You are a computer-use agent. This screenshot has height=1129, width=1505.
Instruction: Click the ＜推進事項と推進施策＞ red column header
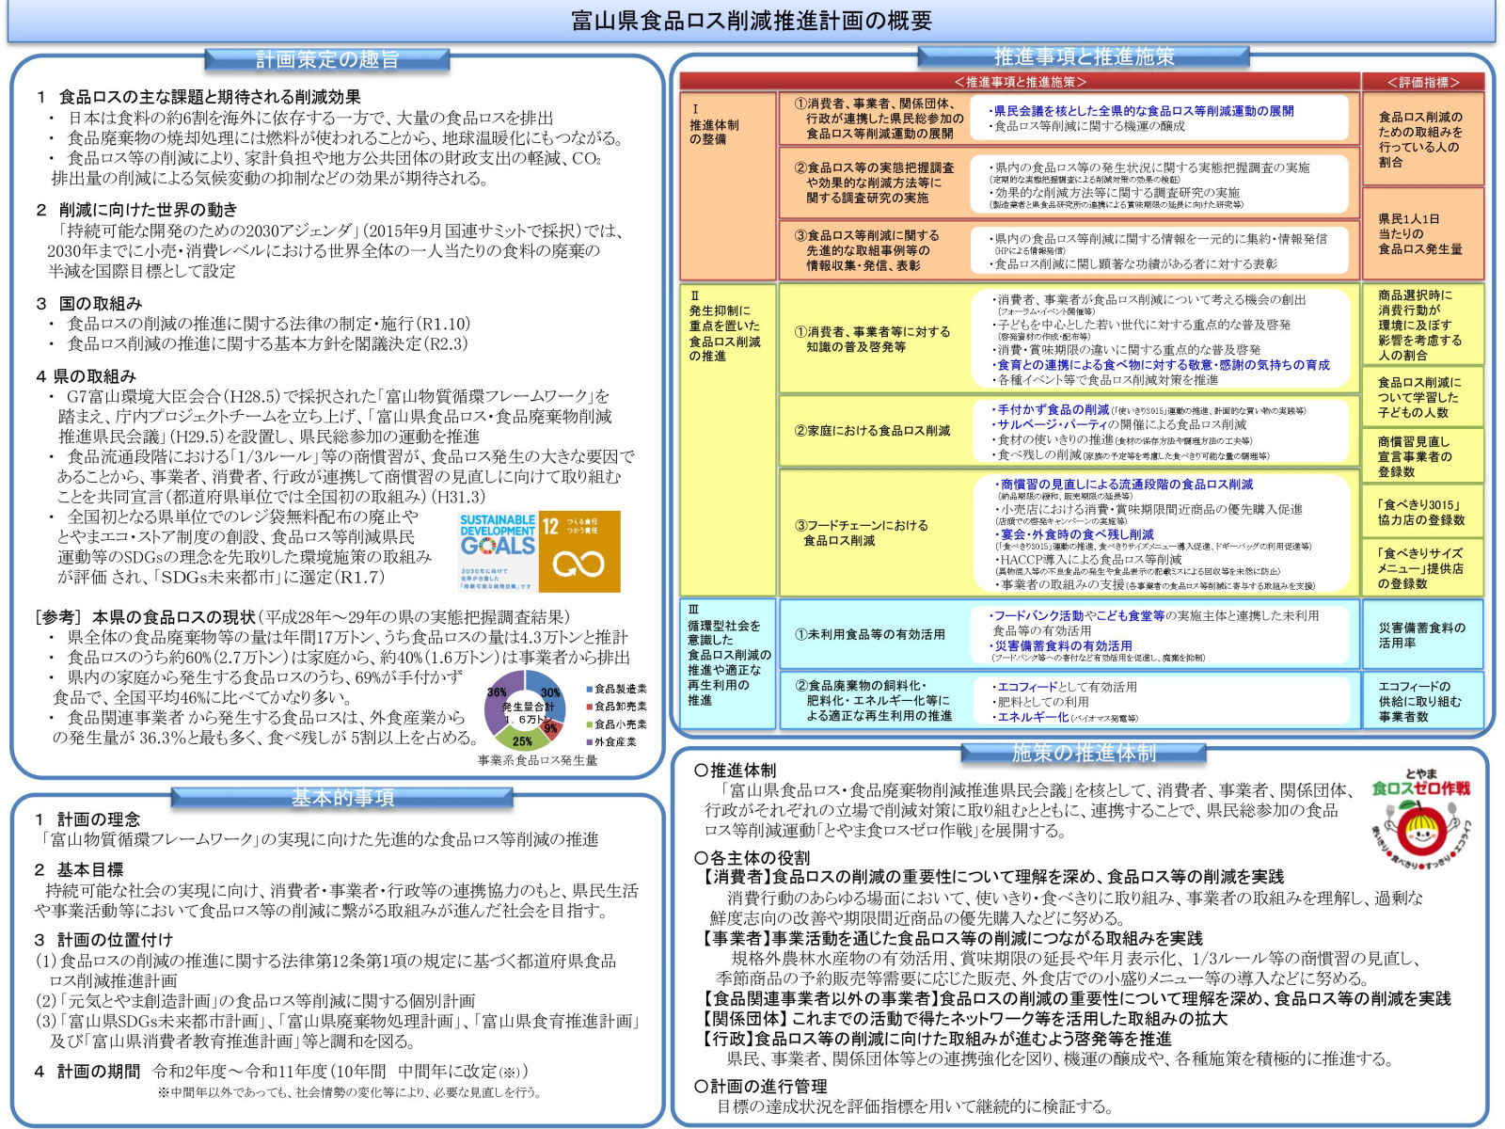(x=1020, y=82)
